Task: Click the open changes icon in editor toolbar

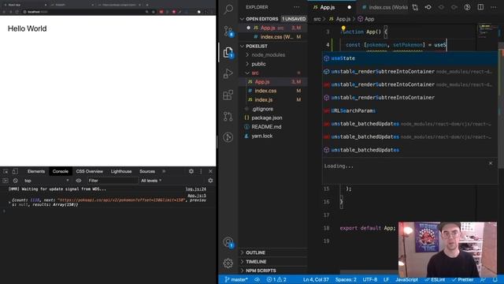Action: tap(415, 7)
